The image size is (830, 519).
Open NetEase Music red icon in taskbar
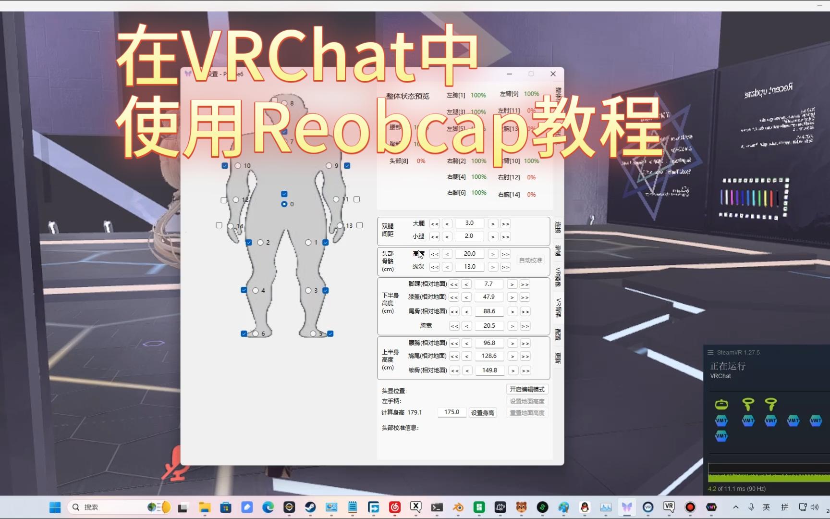[395, 507]
